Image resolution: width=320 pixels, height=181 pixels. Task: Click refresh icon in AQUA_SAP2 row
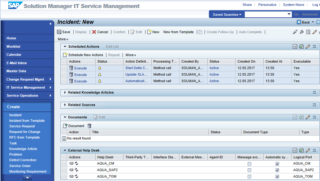(x=76, y=170)
